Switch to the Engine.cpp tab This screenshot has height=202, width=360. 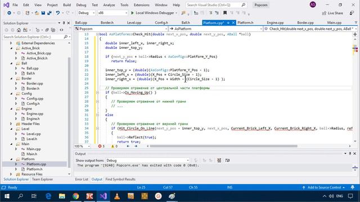(x=275, y=22)
